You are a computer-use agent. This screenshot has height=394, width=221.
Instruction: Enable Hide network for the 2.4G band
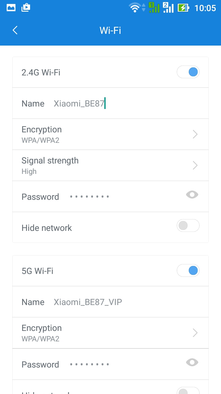pos(188,226)
